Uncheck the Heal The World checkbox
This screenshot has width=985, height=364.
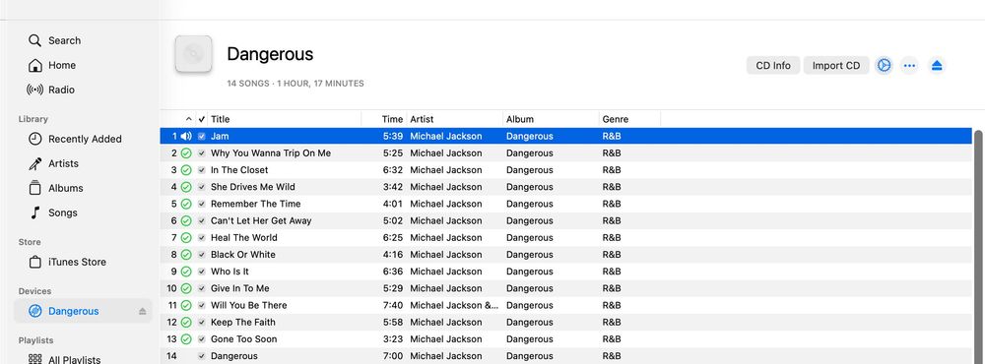[202, 238]
